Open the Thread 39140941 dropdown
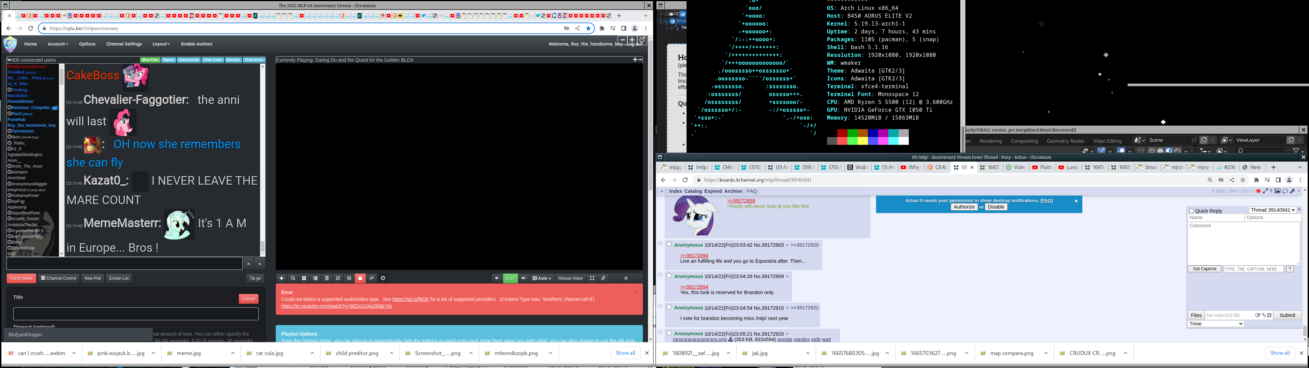This screenshot has height=368, width=1309. point(1273,210)
